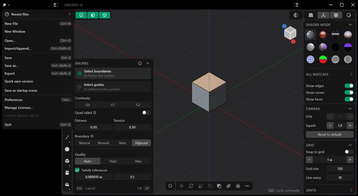
Task: Select the Rotate tool in bottom toolbar
Action: [x=191, y=186]
